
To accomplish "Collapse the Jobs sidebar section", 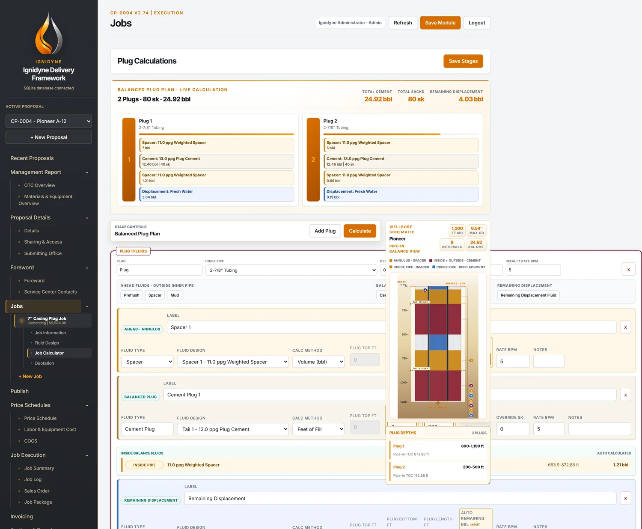I will (x=87, y=306).
